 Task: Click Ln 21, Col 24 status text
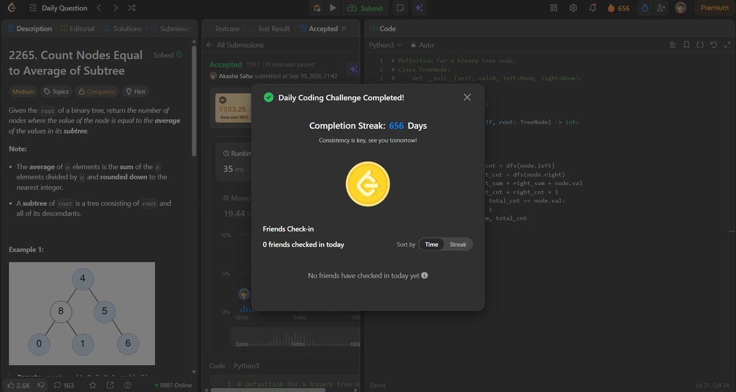pyautogui.click(x=711, y=385)
